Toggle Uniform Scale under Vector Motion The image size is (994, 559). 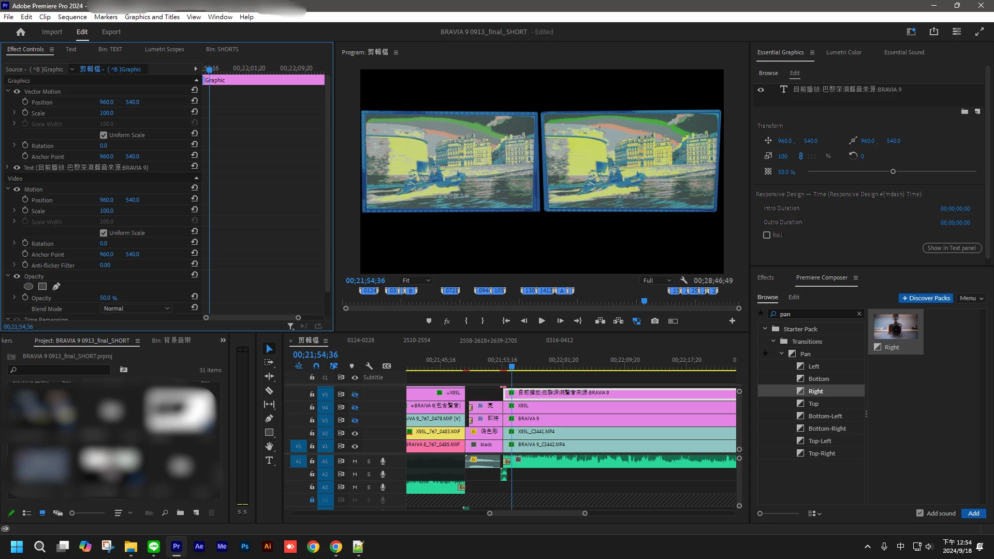coord(104,135)
